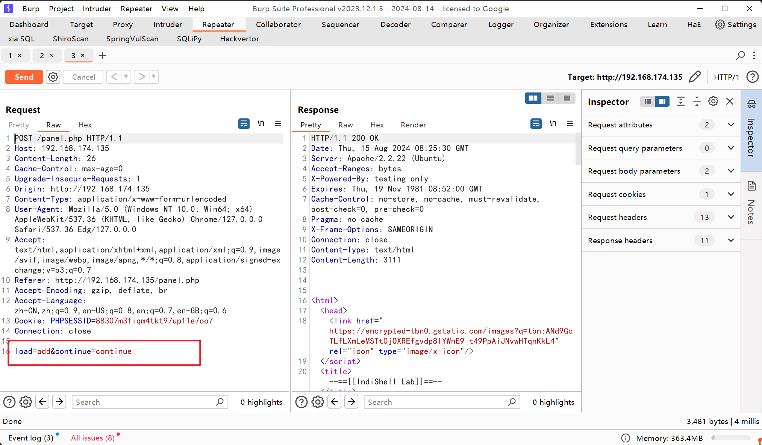Open Repeater send settings gear icon
This screenshot has width=762, height=445.
pos(53,77)
